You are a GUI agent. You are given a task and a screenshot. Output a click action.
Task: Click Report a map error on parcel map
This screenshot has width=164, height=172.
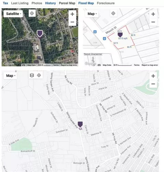(150, 65)
